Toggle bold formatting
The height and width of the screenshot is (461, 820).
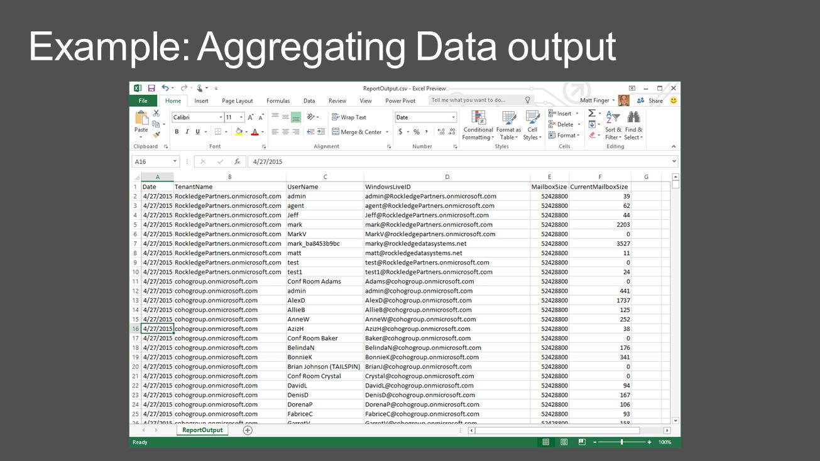coord(177,132)
